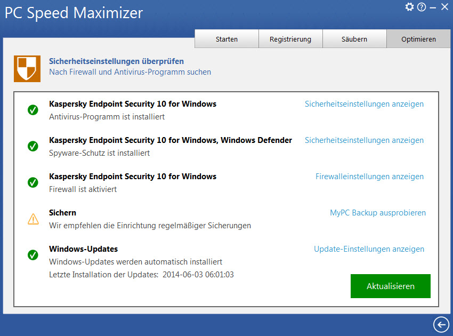This screenshot has width=453, height=336.
Task: Open Sicherheitseinstellungen anzeigen for the Spyware-Schutz row
Action: click(x=364, y=140)
